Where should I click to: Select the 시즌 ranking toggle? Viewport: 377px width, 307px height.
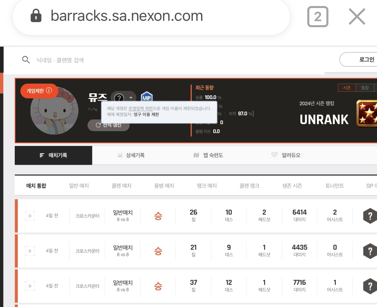point(347,88)
